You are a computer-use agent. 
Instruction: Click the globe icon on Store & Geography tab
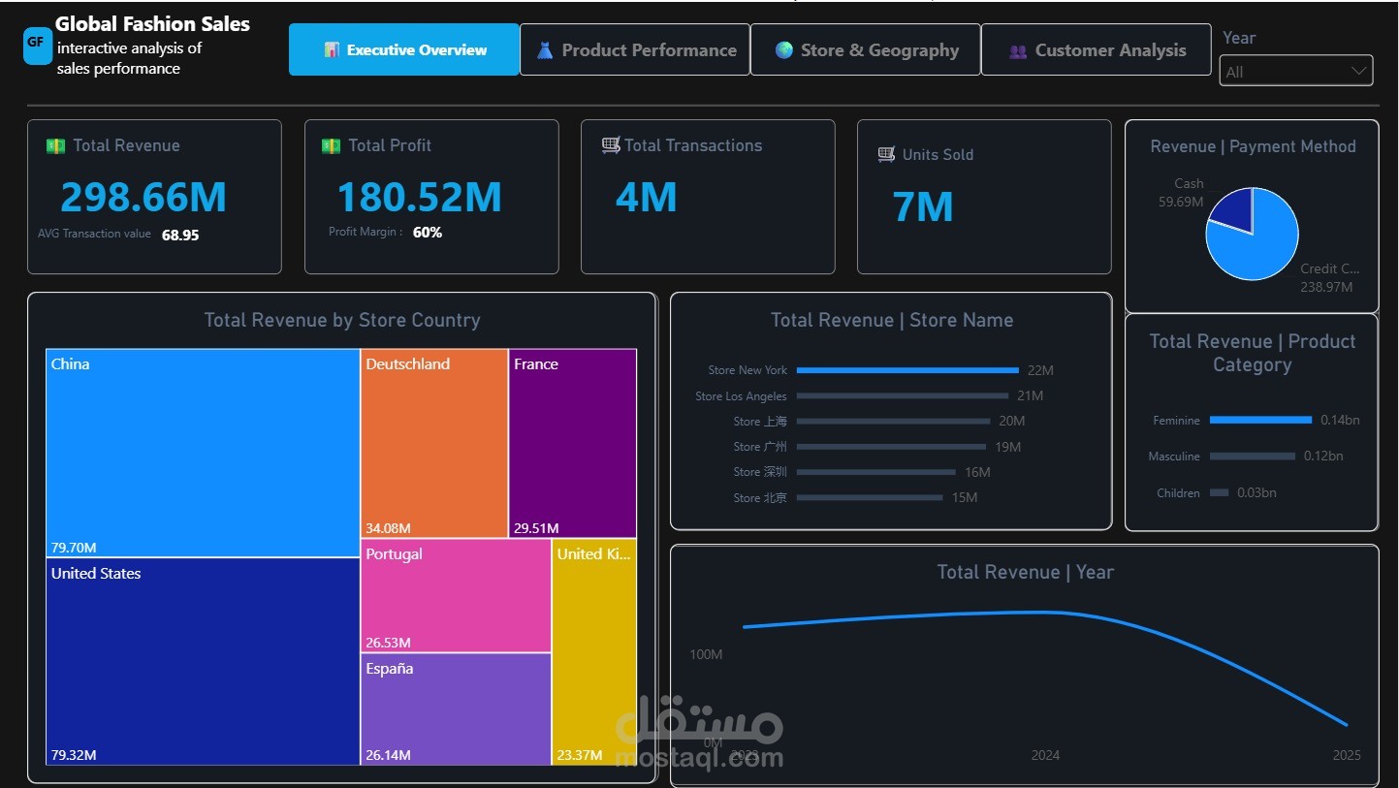point(784,50)
